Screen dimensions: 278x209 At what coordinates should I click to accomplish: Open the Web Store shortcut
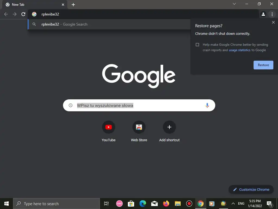pyautogui.click(x=139, y=131)
